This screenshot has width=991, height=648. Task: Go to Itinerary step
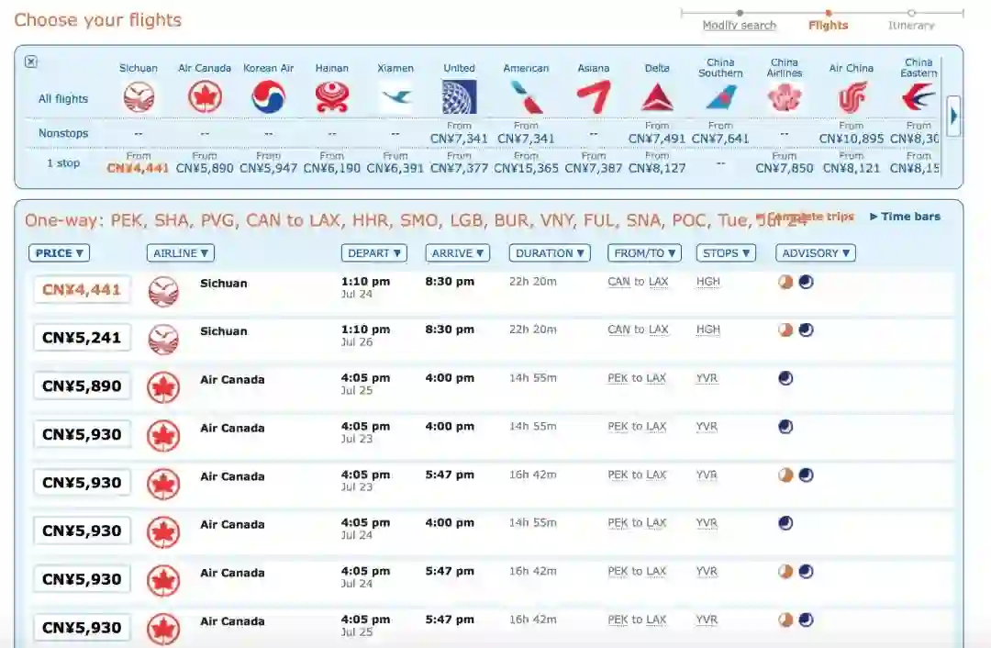pos(911,26)
